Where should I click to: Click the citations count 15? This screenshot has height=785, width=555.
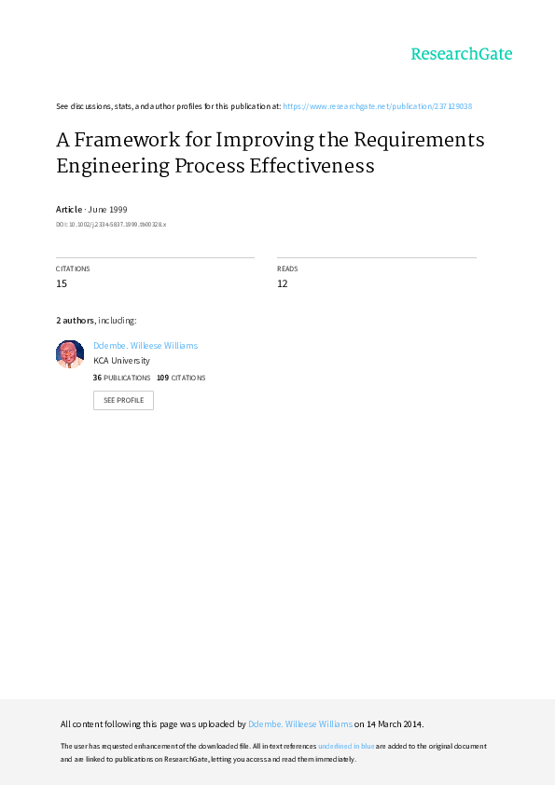(x=62, y=283)
